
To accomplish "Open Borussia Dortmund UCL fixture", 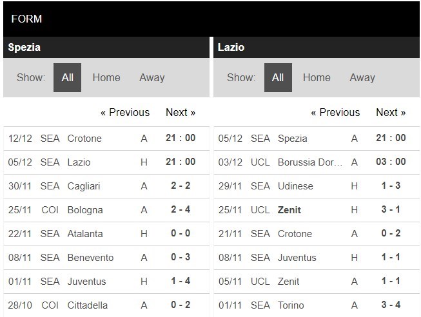I will [x=310, y=162].
